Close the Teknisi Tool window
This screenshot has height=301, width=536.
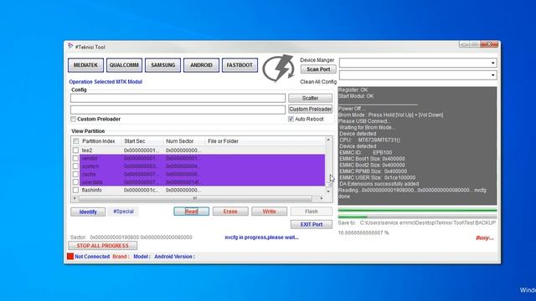[x=489, y=44]
